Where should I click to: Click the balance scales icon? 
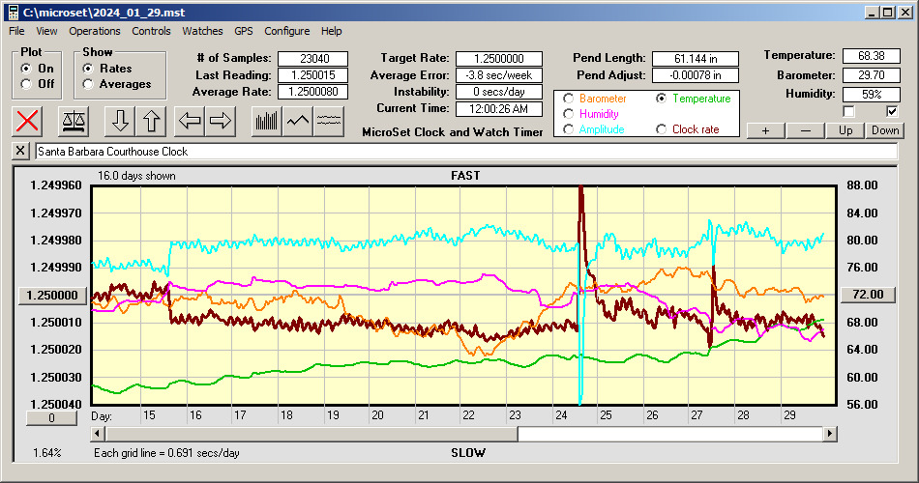(x=74, y=121)
